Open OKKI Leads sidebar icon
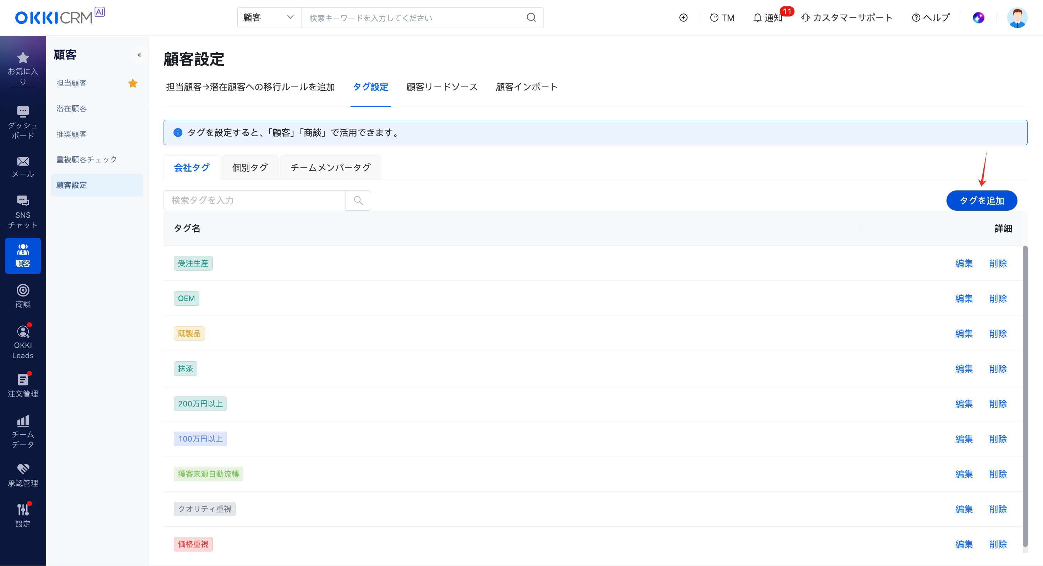This screenshot has height=566, width=1043. pos(23,332)
